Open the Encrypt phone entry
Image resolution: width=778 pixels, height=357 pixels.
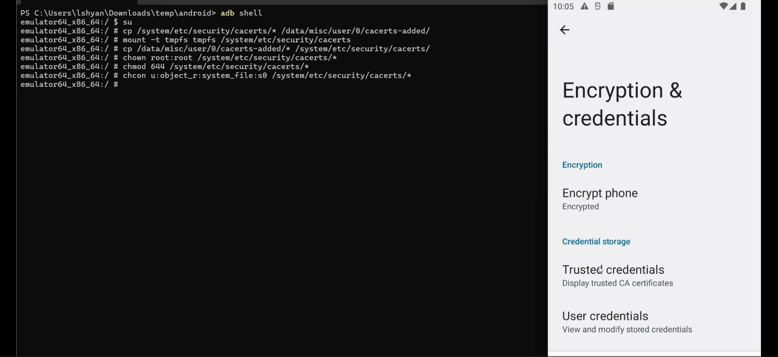coord(600,193)
